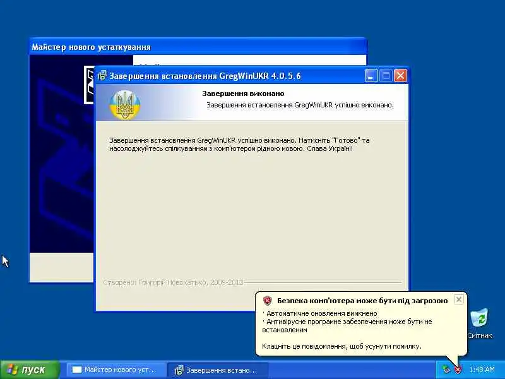Viewport: 505px width, 379px height.
Task: Click the disabled maximize button of GregWinUKR window
Action: [386, 76]
